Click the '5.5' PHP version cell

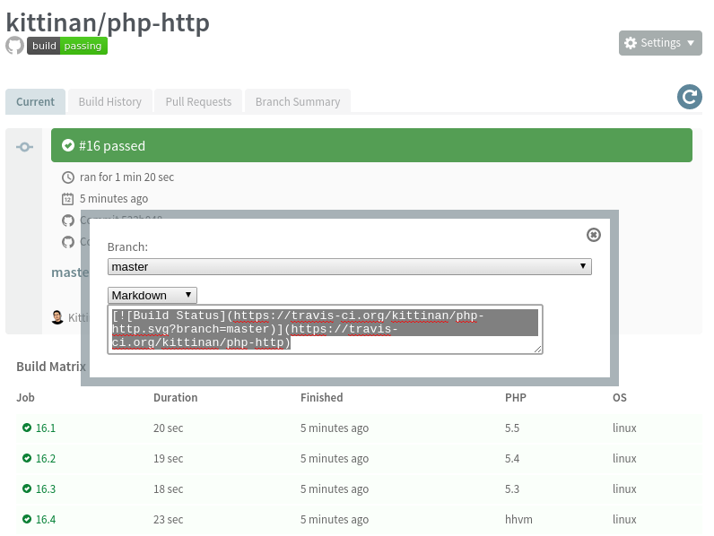512,428
